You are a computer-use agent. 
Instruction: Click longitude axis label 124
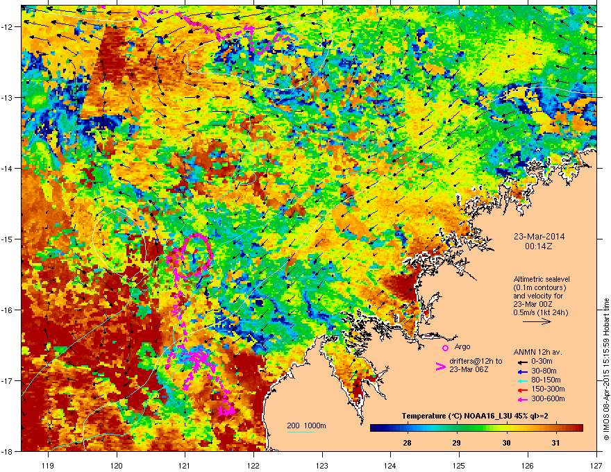pyautogui.click(x=390, y=465)
